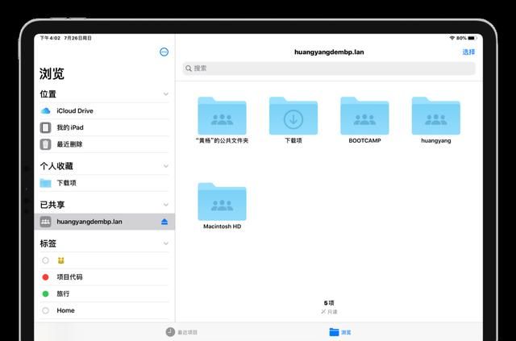
Task: Select the red 项目代码 tag dot
Action: coord(45,277)
